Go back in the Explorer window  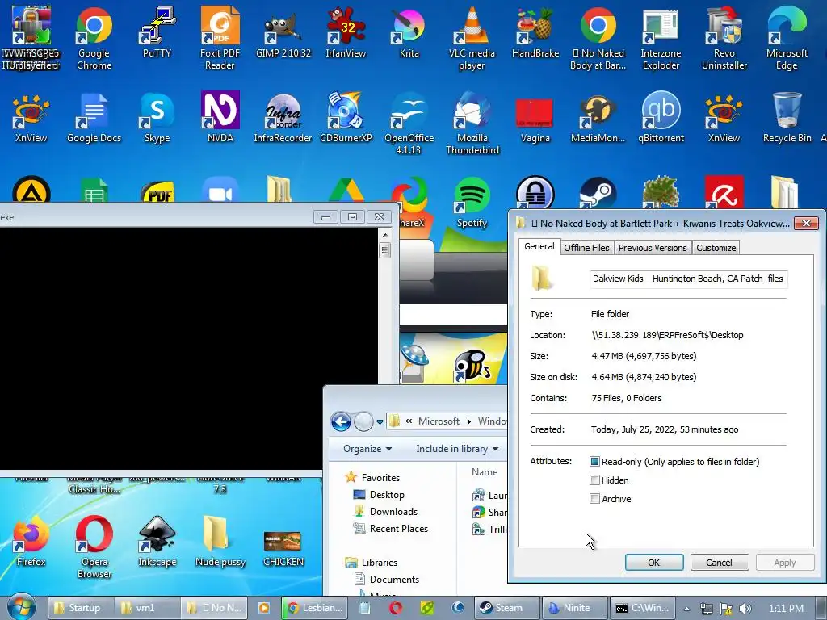[x=341, y=421]
